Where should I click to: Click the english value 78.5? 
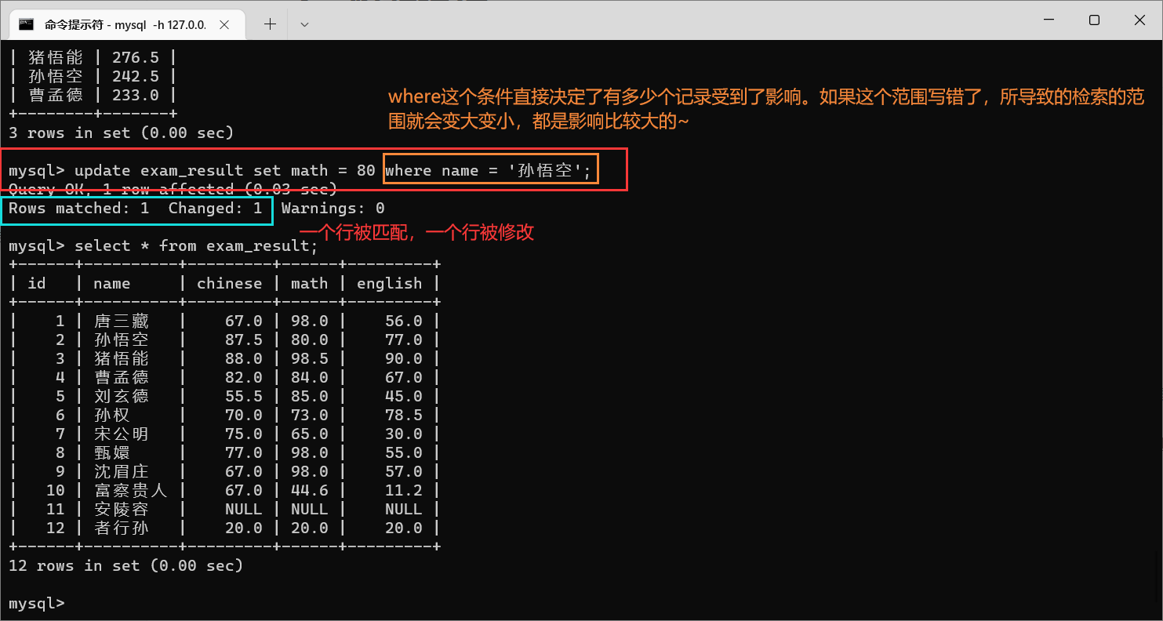coord(403,415)
